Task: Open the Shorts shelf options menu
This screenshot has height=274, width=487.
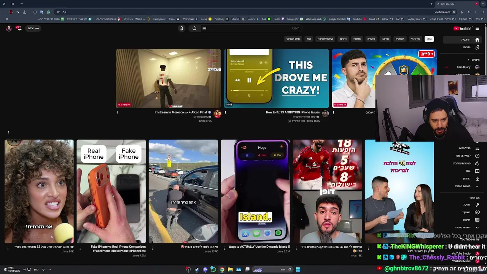Action: 8,133
